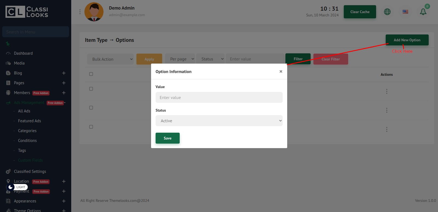Open the last row's three-dot actions menu

click(x=387, y=129)
